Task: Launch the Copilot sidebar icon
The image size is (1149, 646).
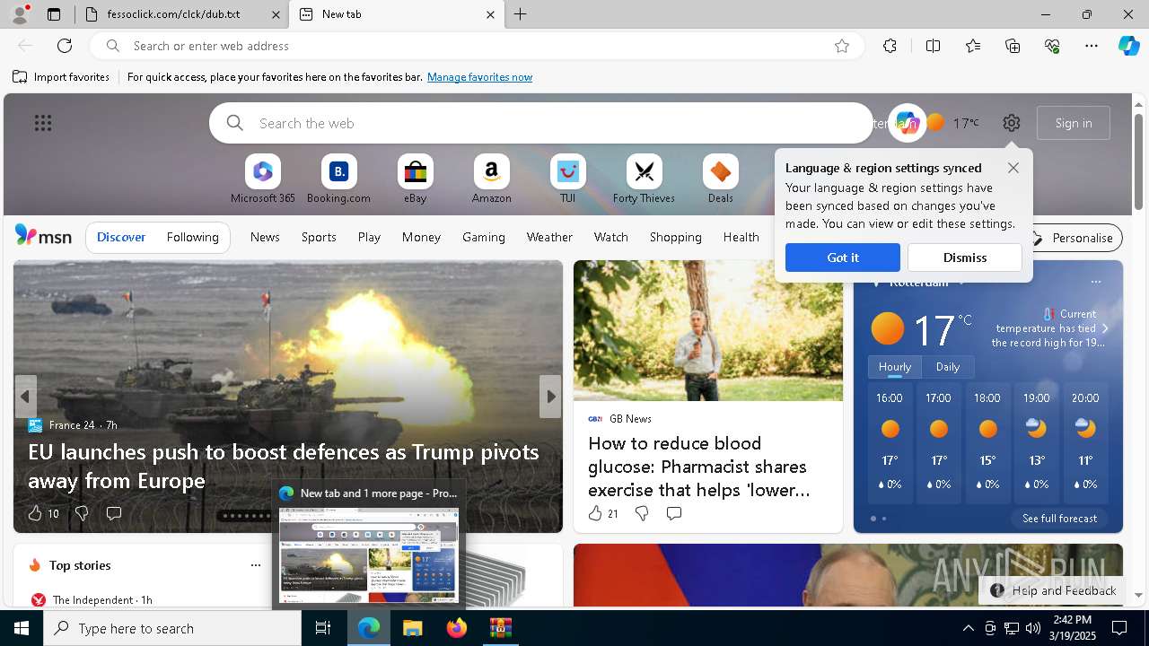Action: pyautogui.click(x=1128, y=46)
